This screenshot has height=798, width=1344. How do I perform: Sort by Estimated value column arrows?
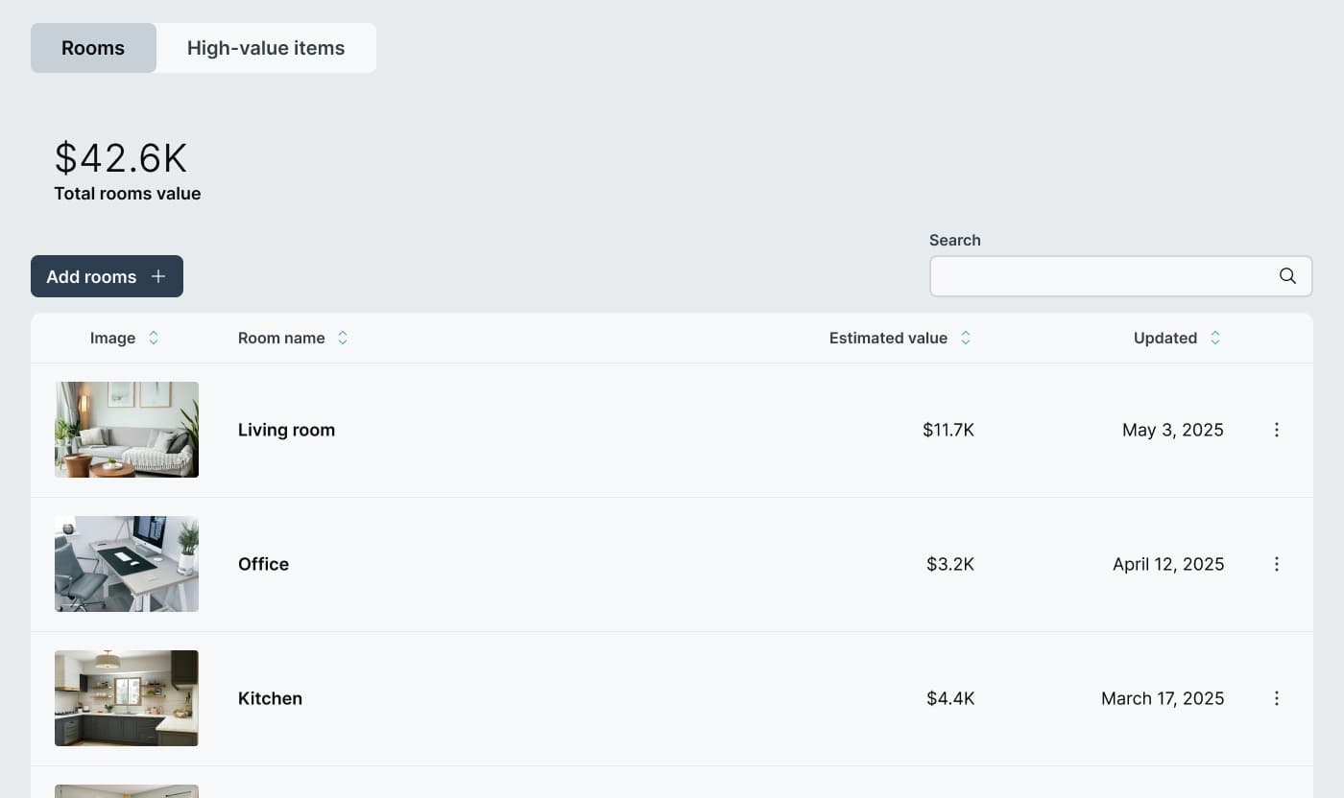[x=966, y=338]
